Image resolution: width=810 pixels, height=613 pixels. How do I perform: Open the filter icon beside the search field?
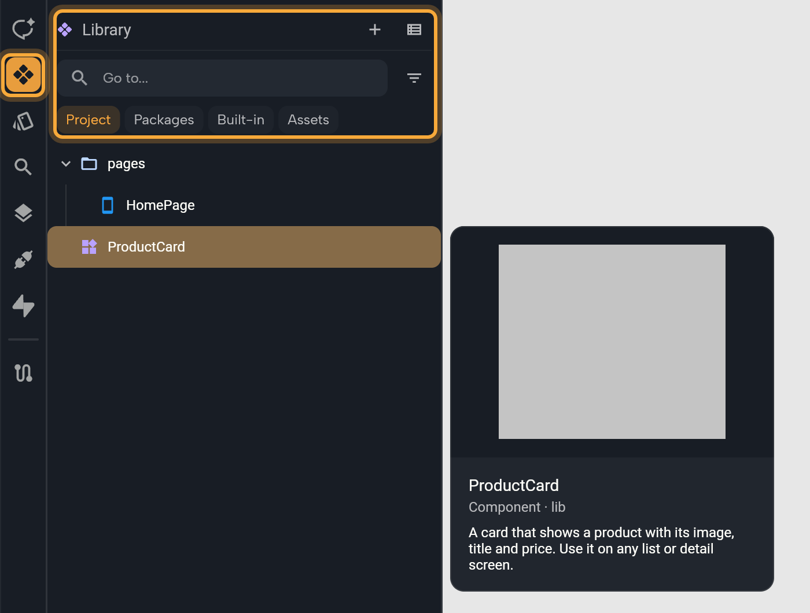414,78
